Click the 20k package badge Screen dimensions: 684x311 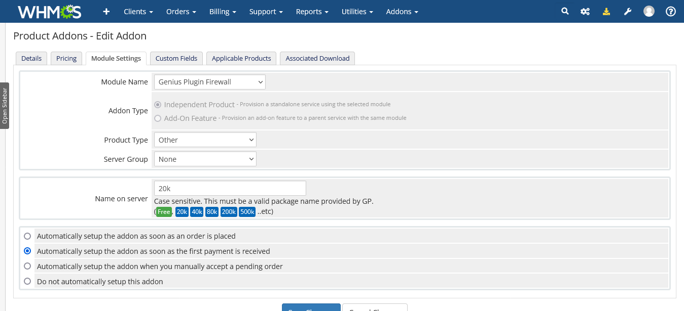[x=182, y=212]
